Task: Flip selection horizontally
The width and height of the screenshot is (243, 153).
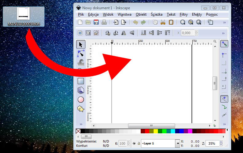Action: (124, 33)
